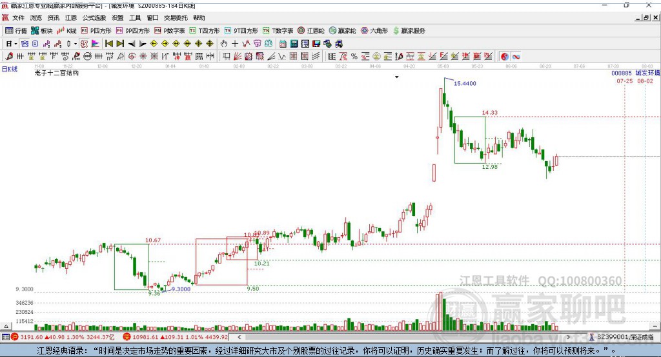Image resolution: width=661 pixels, height=357 pixels.
Task: Select the Gann fan lines tool
Action: [x=238, y=57]
